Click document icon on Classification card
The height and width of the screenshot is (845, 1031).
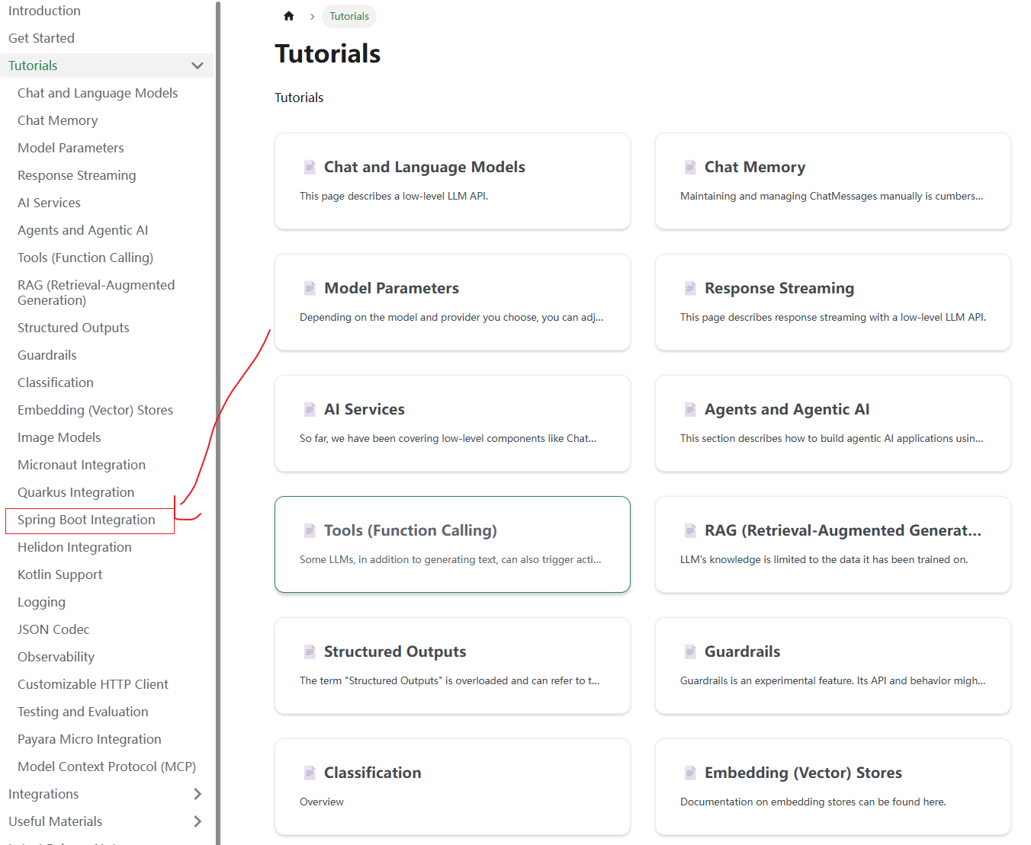[x=310, y=773]
